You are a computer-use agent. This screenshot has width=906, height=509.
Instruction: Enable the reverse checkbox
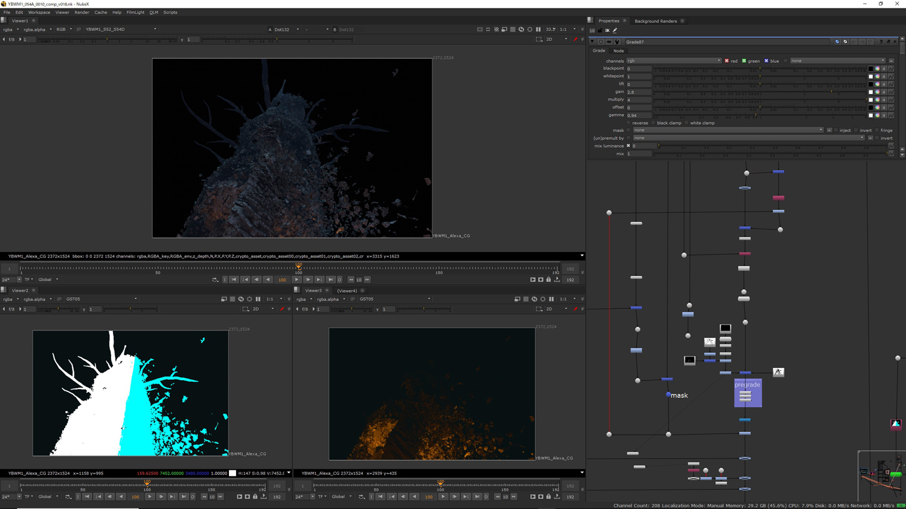click(629, 123)
